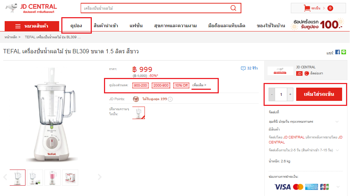This screenshot has width=350, height=196.
Task: Expand payment methods chevron
Action: pyautogui.click(x=338, y=187)
